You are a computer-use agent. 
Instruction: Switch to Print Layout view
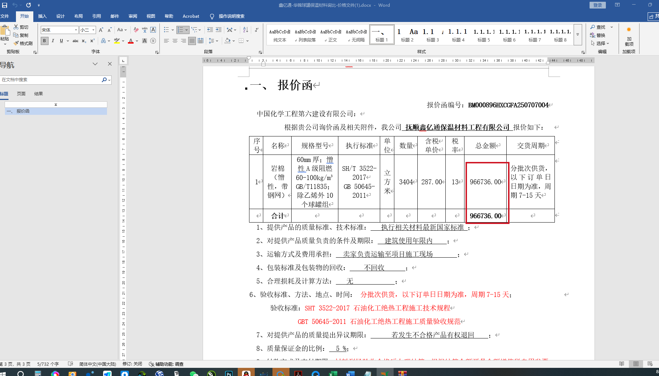[x=636, y=364]
